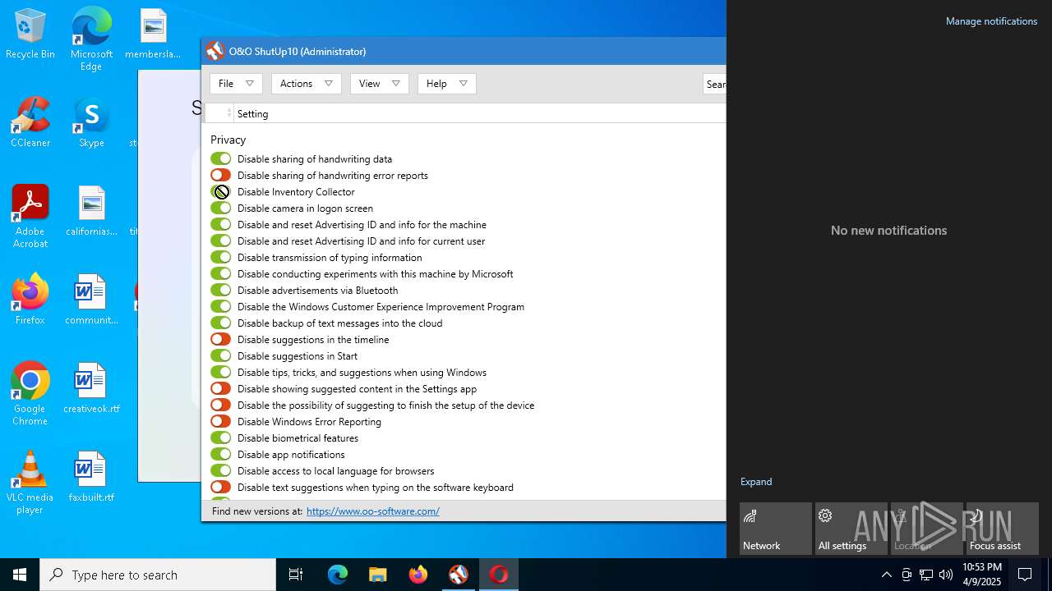This screenshot has width=1052, height=591.
Task: Launch Edge from the taskbar
Action: point(338,575)
